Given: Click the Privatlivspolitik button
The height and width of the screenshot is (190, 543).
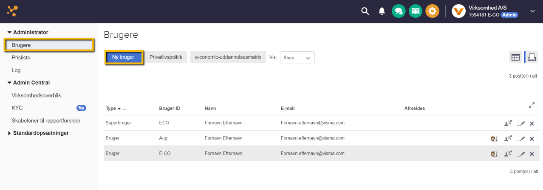Looking at the screenshot, I should (x=166, y=57).
